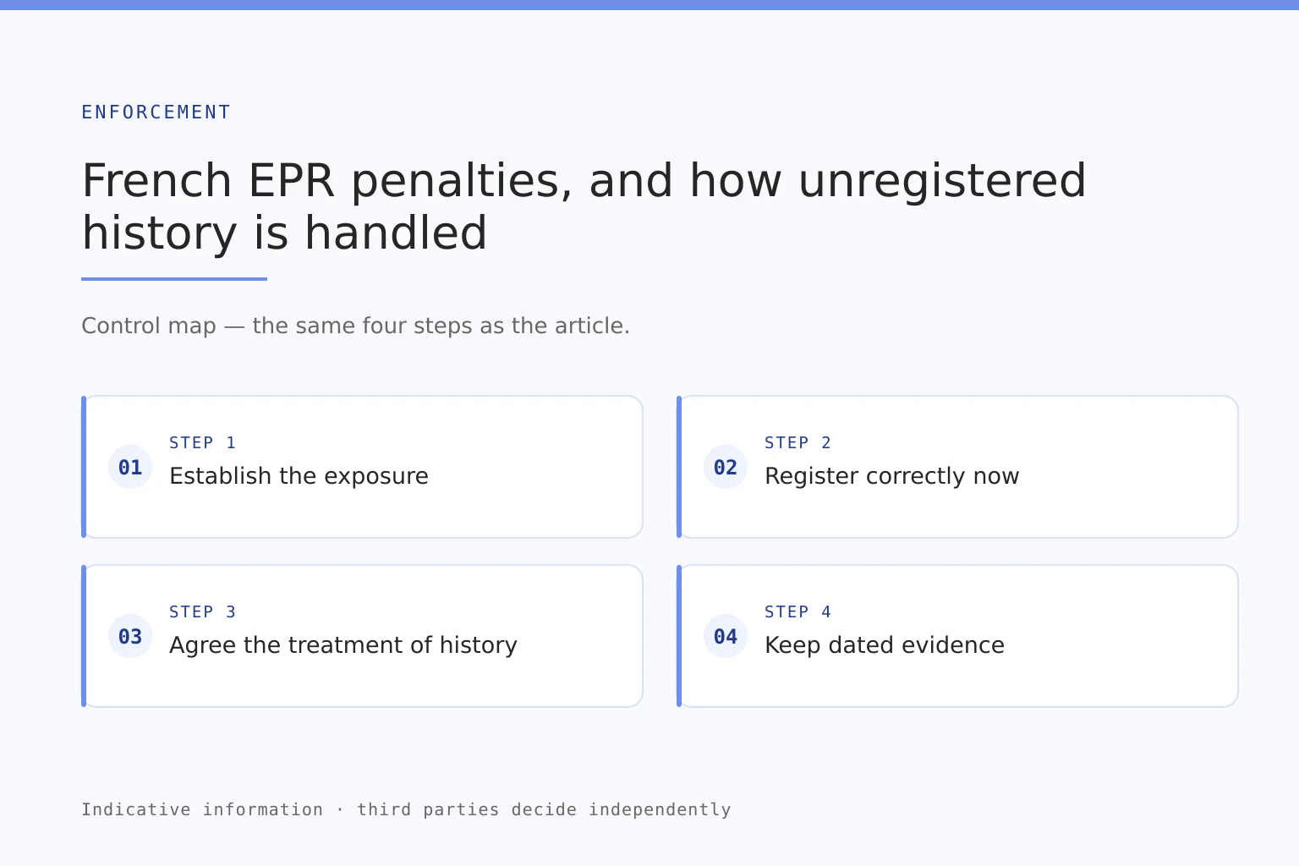1299x866 pixels.
Task: Click the 04 number badge
Action: [x=726, y=636]
